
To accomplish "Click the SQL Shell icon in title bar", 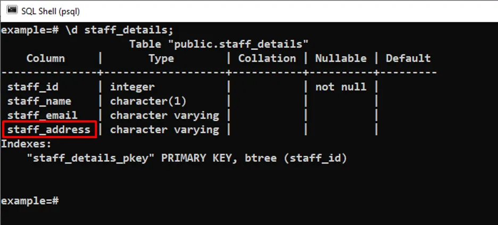I will [12, 10].
